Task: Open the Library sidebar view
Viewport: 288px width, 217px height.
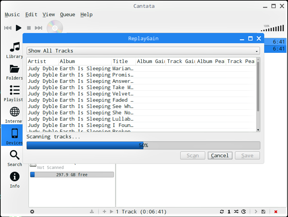Action: point(14,50)
